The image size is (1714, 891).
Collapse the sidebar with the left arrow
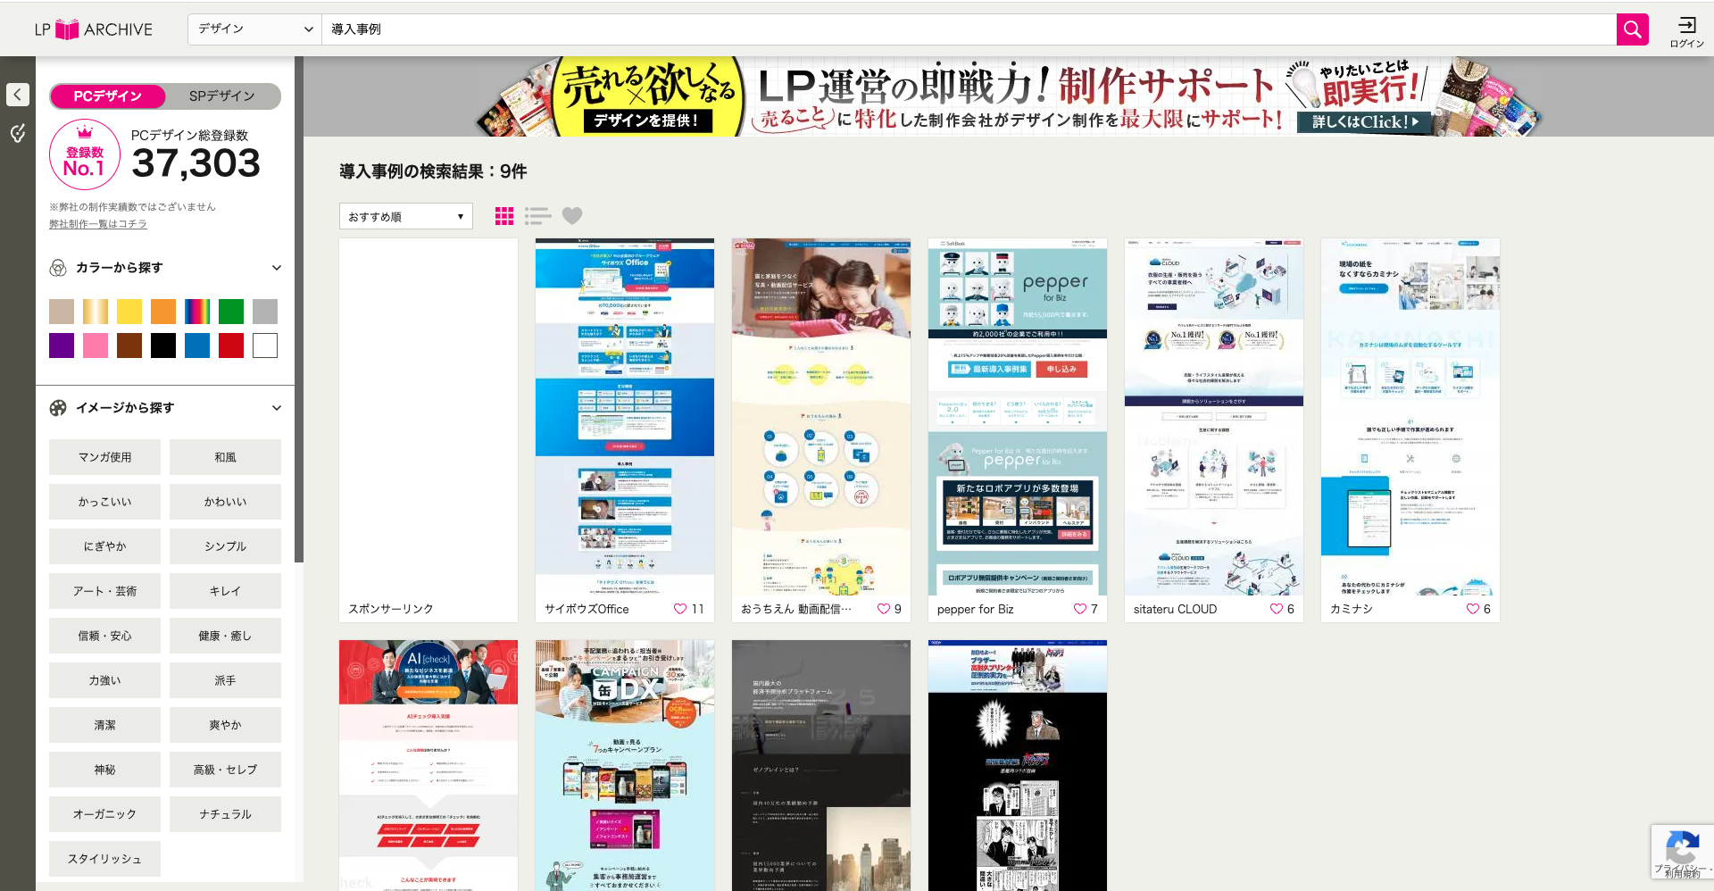[x=18, y=95]
